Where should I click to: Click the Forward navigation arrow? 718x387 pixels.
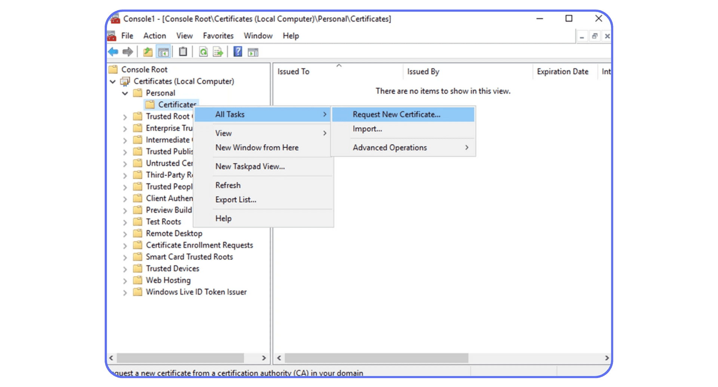(x=128, y=52)
